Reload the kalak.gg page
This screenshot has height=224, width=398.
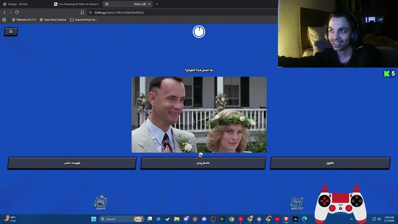[x=17, y=12]
